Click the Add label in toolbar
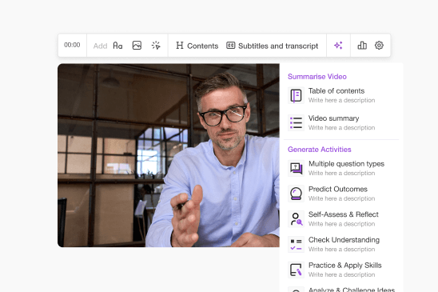The width and height of the screenshot is (438, 292). tap(100, 46)
